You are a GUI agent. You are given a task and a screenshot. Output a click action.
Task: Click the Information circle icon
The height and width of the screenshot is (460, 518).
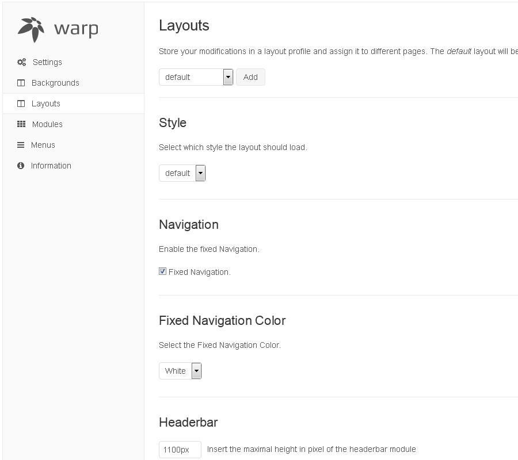click(x=21, y=166)
